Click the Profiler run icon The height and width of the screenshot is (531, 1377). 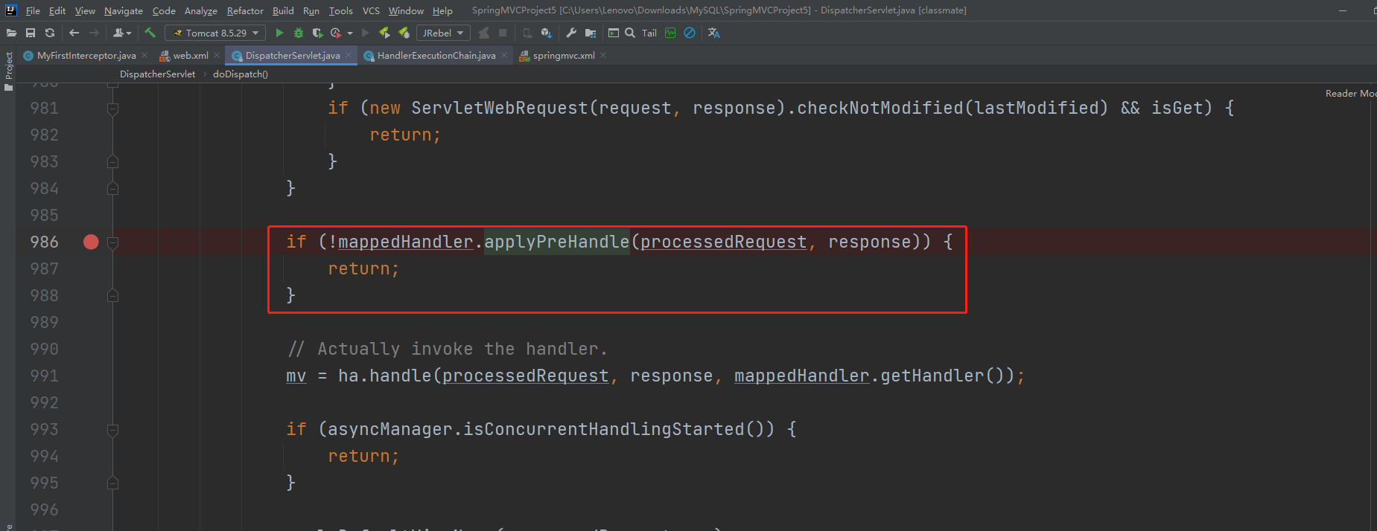pos(336,33)
